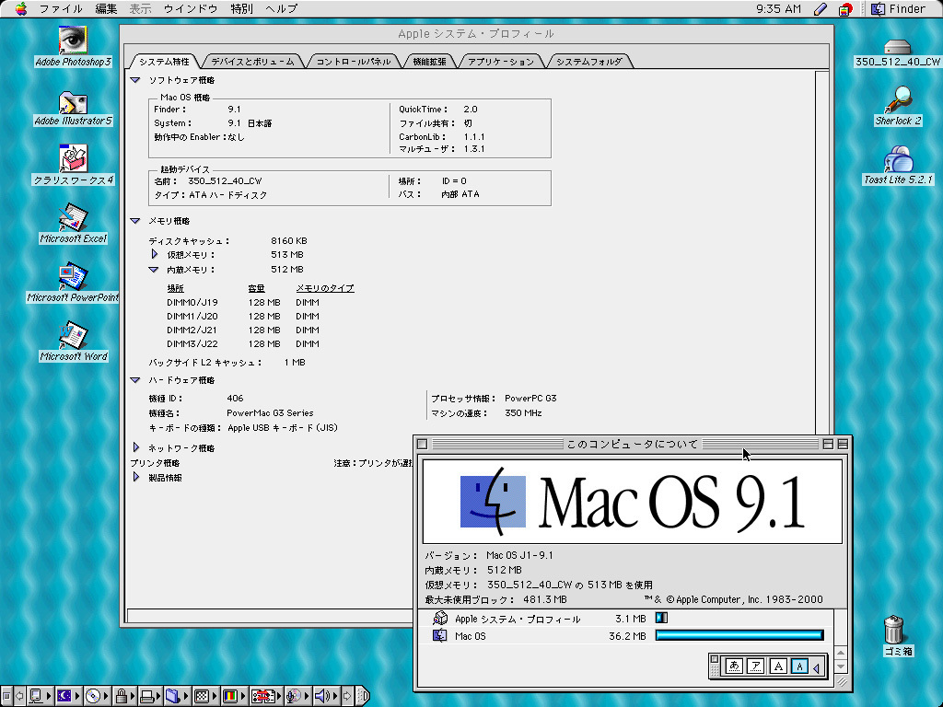The width and height of the screenshot is (943, 707).
Task: Open the Finder application menu
Action: coord(899,9)
